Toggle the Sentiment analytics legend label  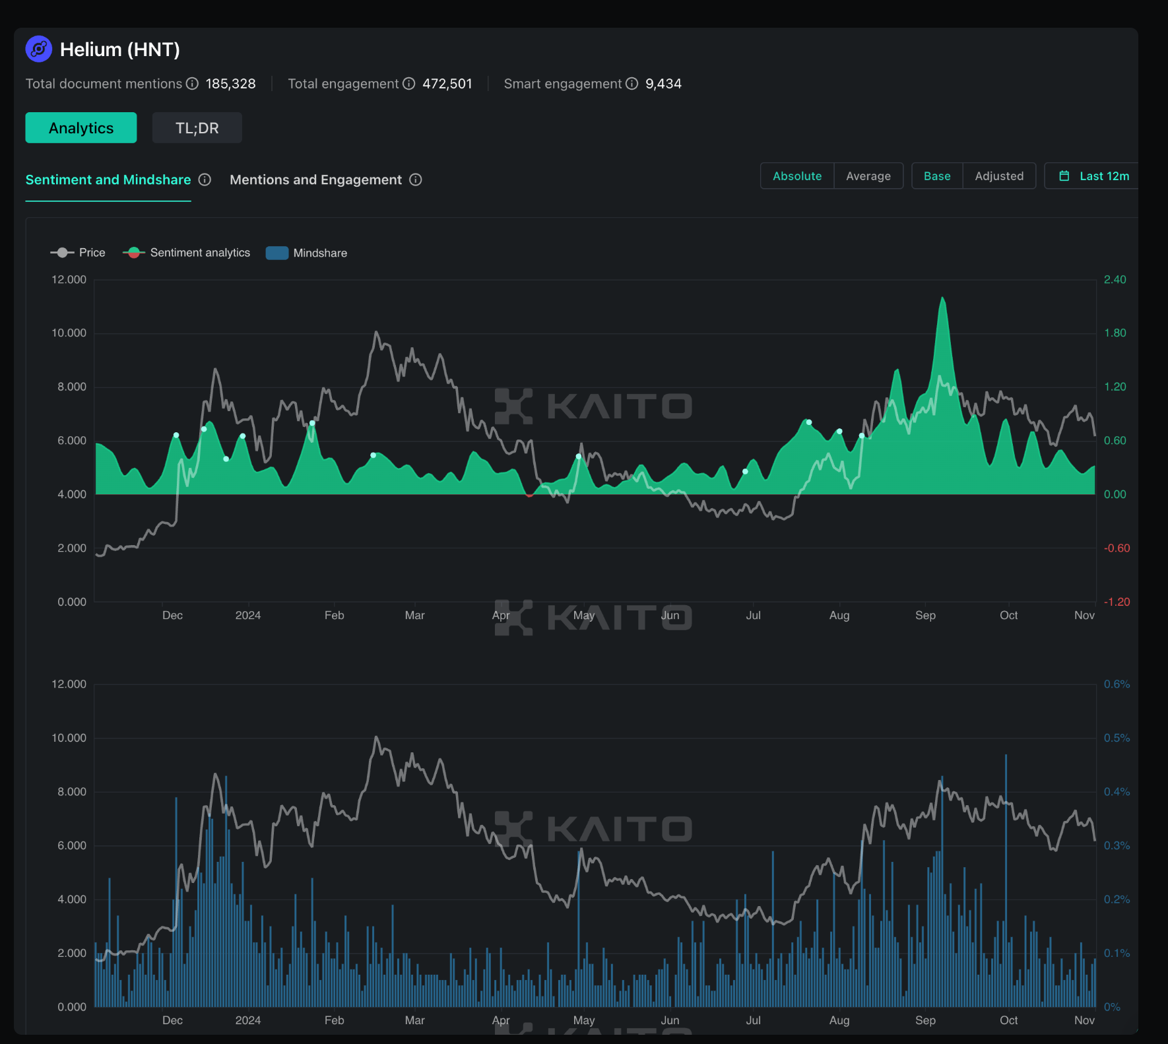pos(200,253)
